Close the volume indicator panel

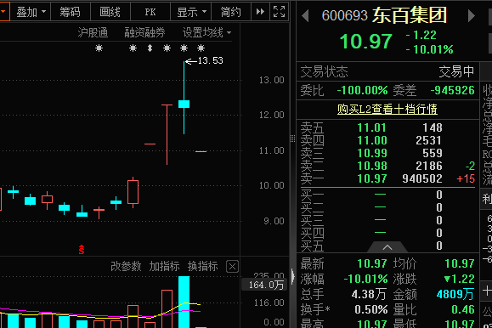(232, 267)
